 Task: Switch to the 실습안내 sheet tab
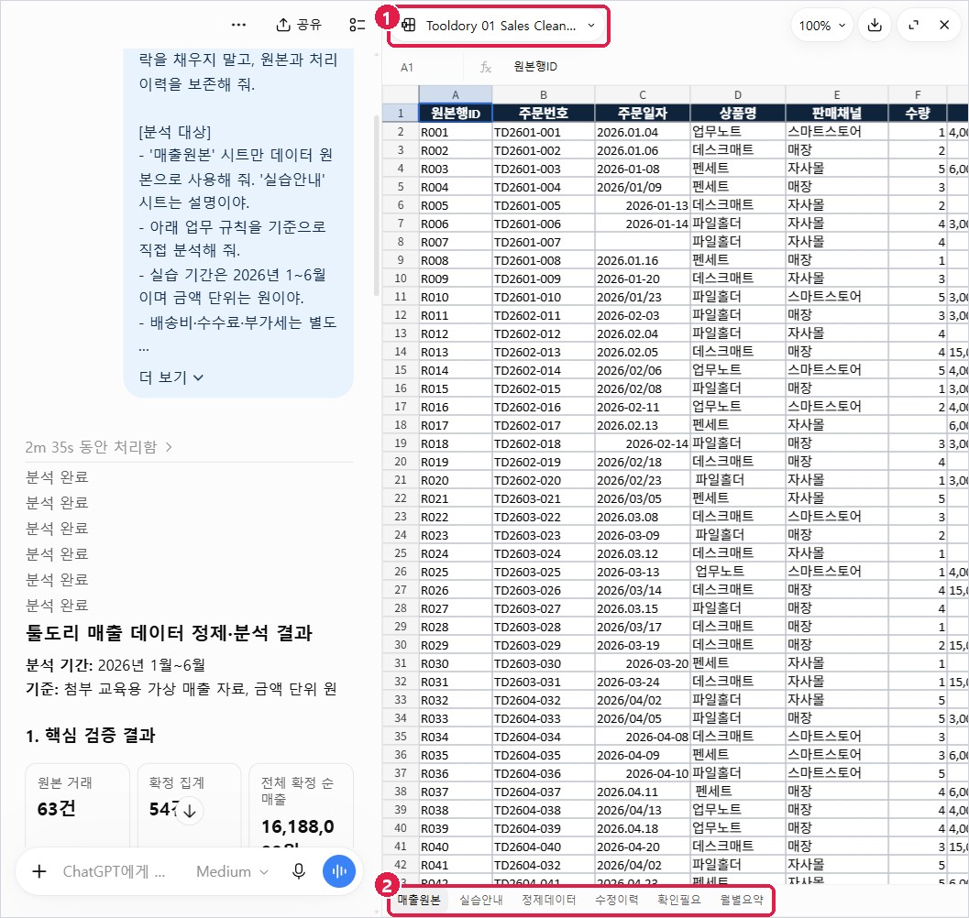(x=480, y=900)
